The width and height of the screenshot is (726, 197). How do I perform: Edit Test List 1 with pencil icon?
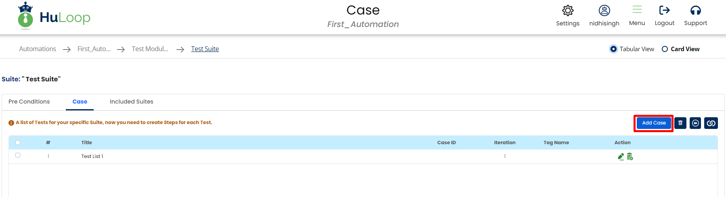pos(621,156)
